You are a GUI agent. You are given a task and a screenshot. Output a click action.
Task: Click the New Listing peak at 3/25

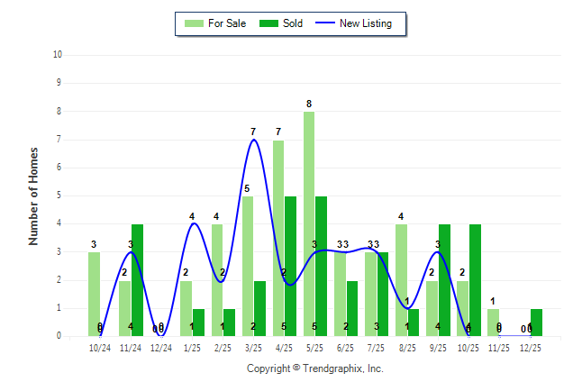point(254,140)
